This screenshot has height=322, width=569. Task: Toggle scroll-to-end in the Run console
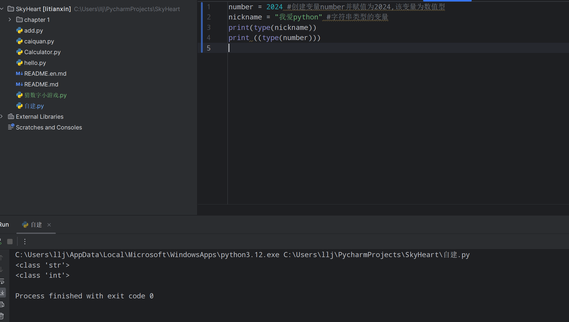pos(2,292)
